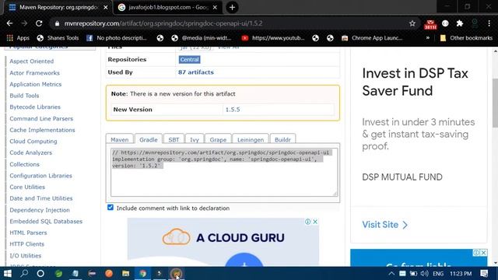Open Chrome from the taskbar
Image resolution: width=498 pixels, height=280 pixels.
coord(143,273)
